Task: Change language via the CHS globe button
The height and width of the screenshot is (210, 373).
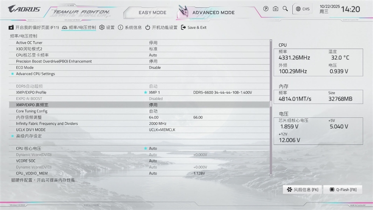Action: pos(303,9)
